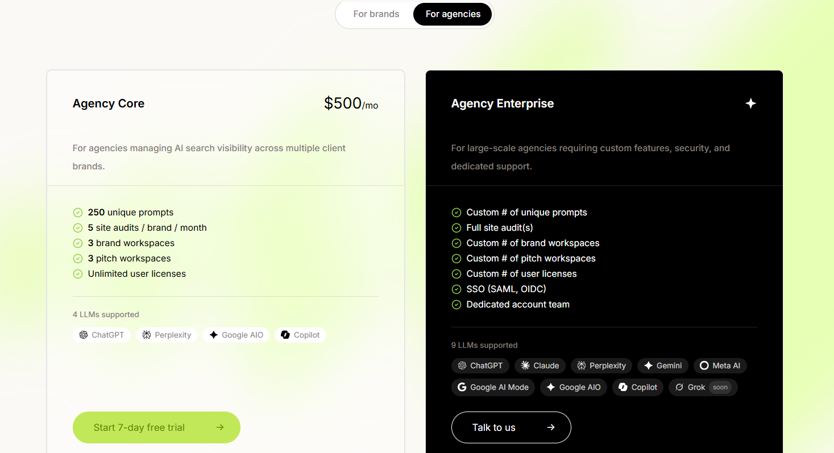
Task: Click the Meta AI chip
Action: click(x=720, y=365)
